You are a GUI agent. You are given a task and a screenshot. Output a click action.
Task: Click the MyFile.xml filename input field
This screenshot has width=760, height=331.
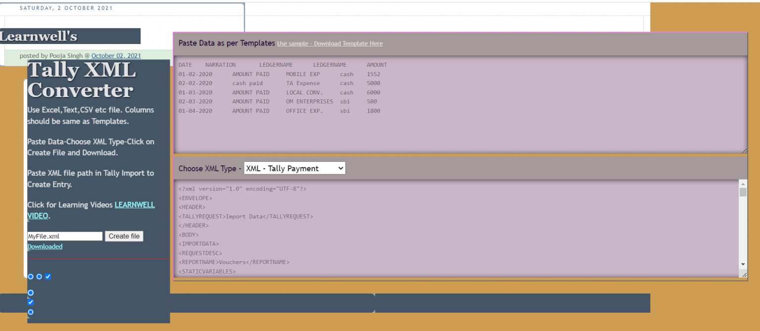pos(64,236)
